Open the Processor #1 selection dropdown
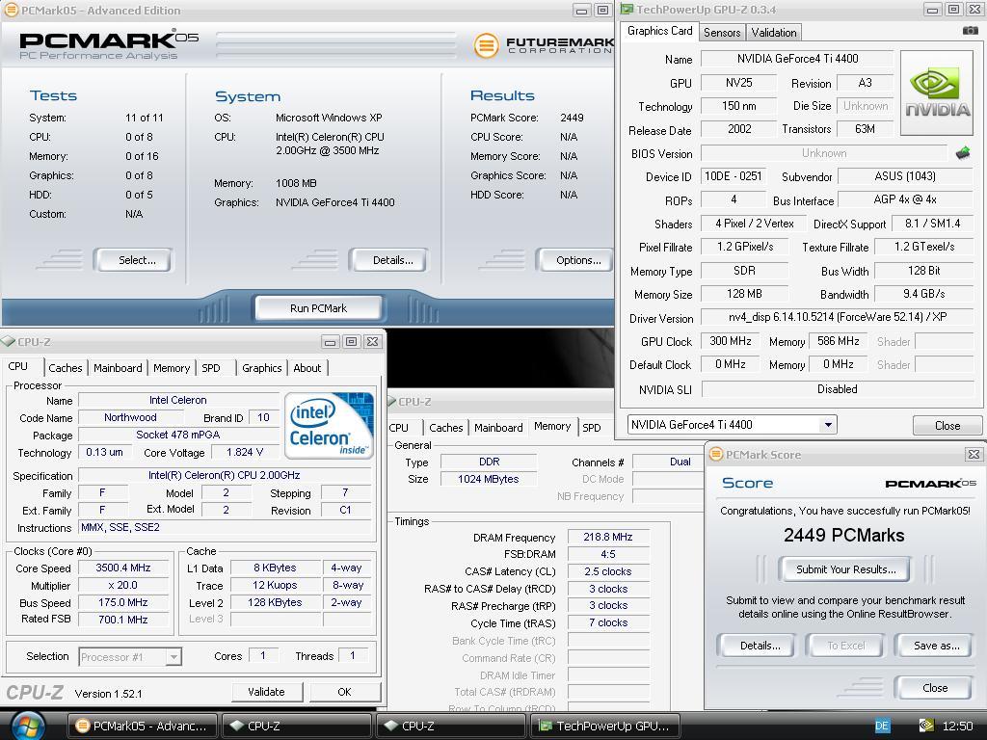 click(x=173, y=657)
